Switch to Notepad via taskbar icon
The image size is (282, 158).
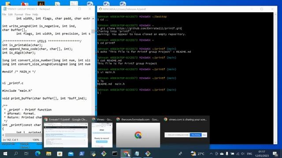(137, 154)
